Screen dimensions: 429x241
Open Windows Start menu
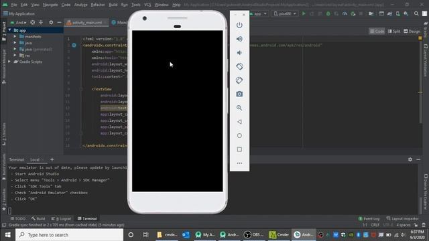pyautogui.click(x=7, y=235)
